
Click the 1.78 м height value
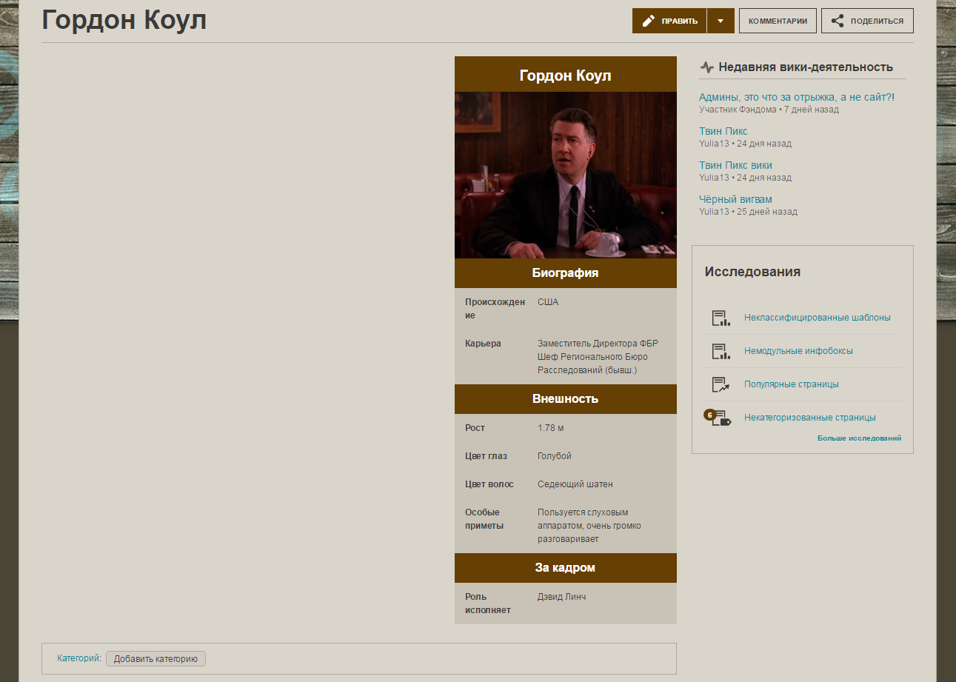coord(551,428)
